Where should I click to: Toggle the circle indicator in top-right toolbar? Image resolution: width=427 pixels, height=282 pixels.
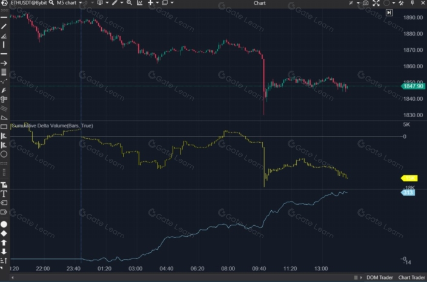pyautogui.click(x=387, y=3)
